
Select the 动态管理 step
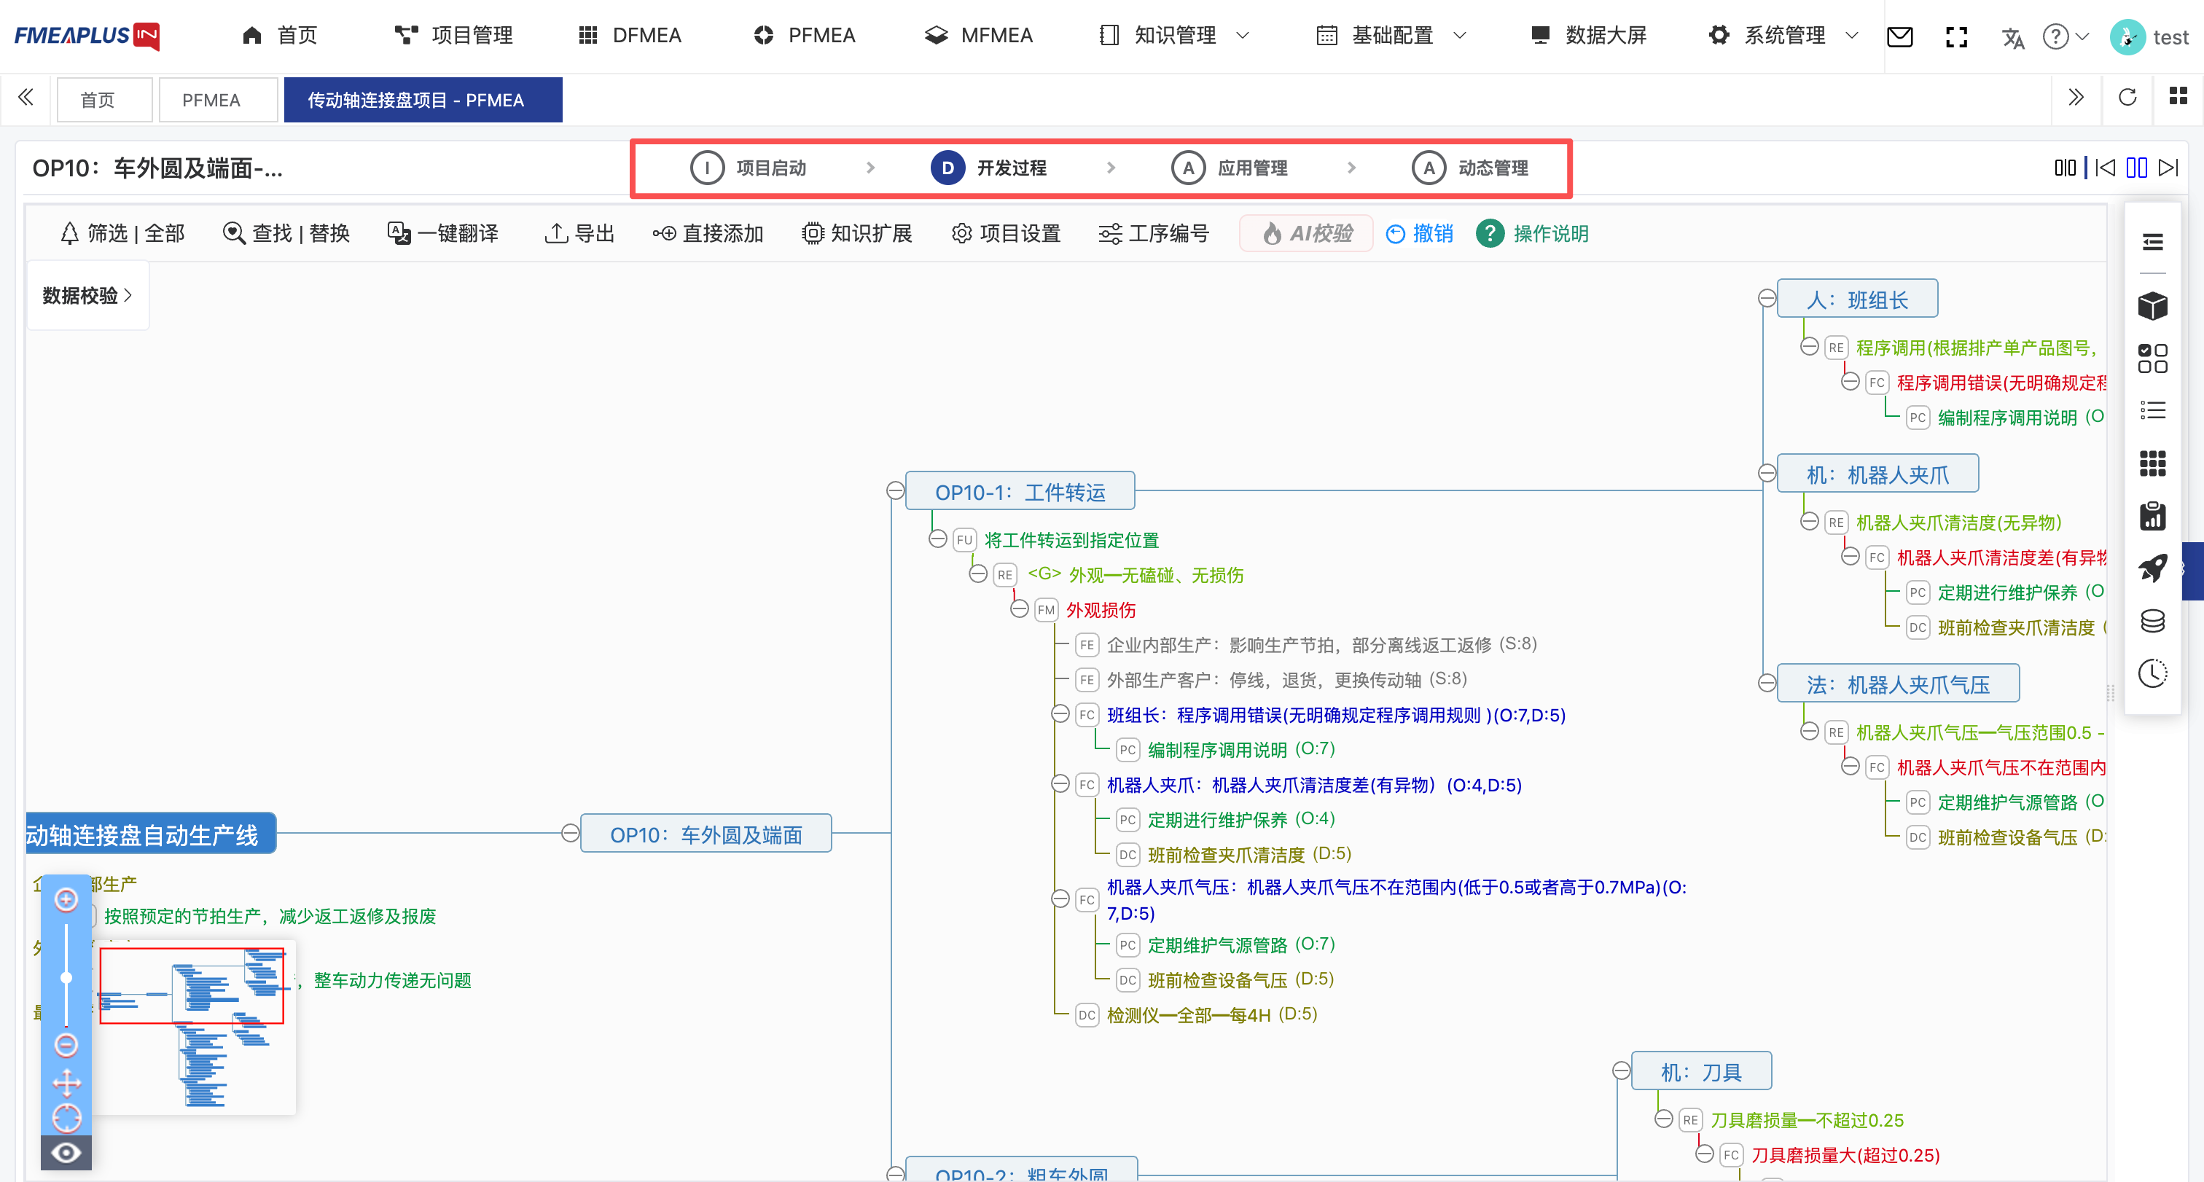(1470, 168)
